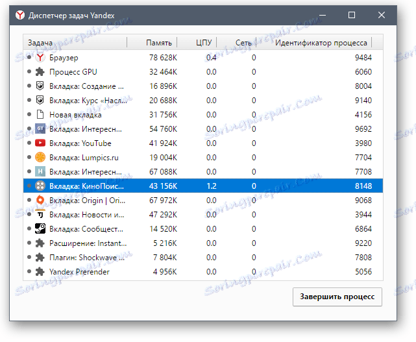
Task: Select the Вкладка: Создание row
Action: (203, 86)
